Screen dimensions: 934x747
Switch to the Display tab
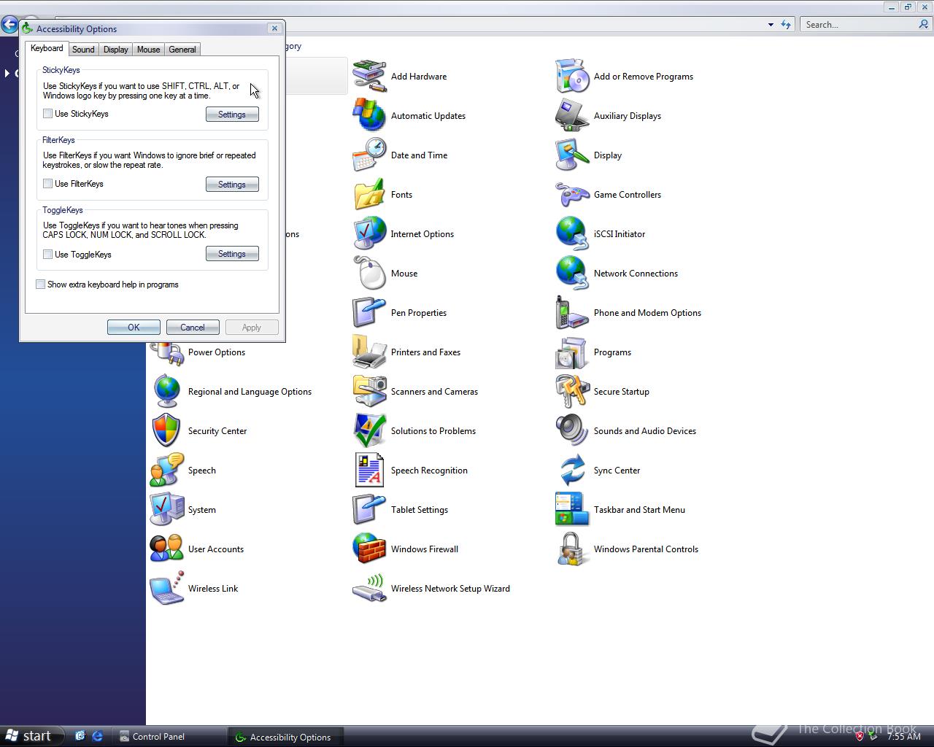pos(115,50)
